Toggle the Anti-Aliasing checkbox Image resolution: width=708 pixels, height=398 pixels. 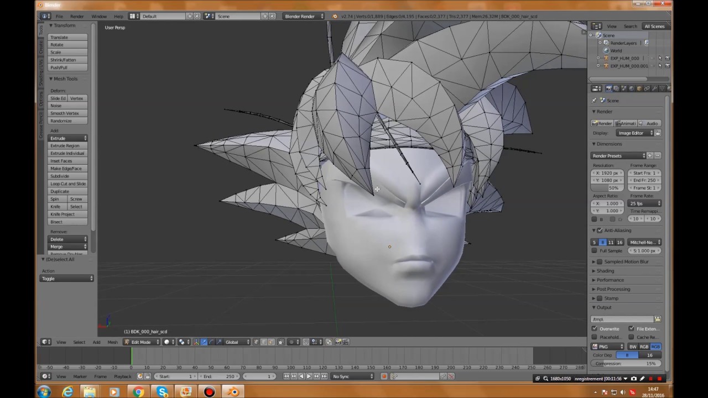600,231
